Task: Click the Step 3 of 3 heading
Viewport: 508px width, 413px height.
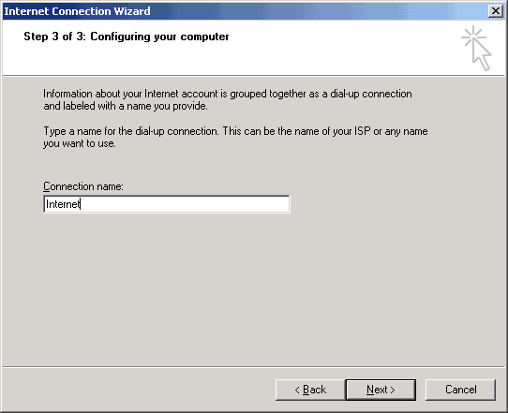Action: coord(127,37)
